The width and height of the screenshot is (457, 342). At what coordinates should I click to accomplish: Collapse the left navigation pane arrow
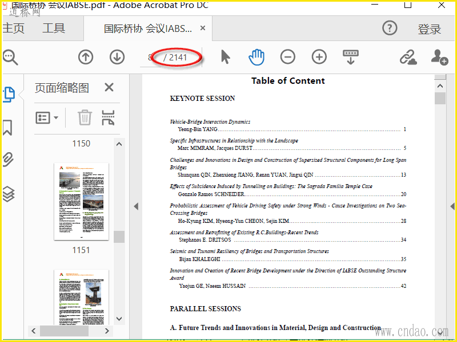(136, 206)
